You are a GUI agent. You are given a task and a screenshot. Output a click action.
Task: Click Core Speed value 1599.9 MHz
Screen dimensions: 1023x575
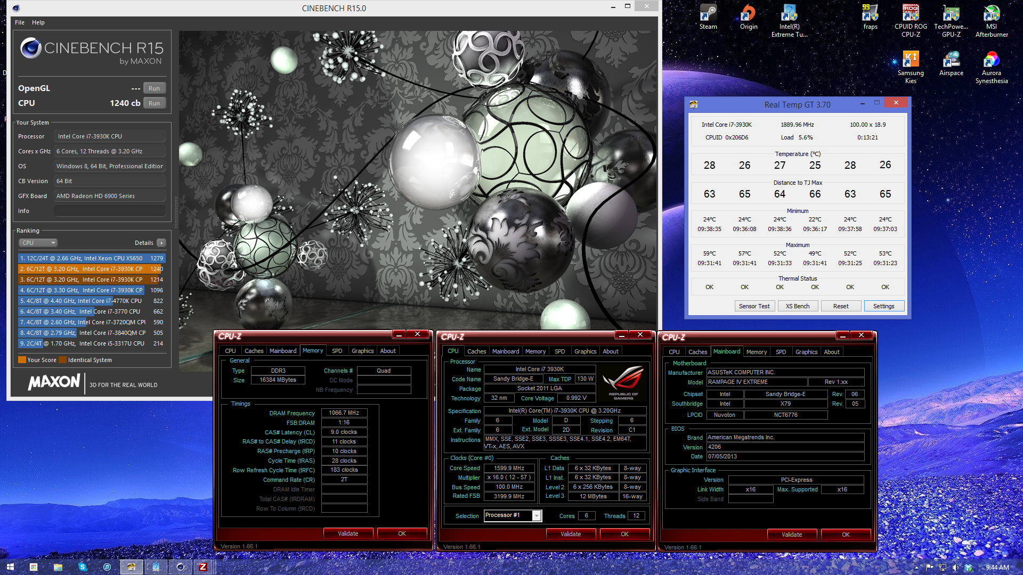click(509, 469)
